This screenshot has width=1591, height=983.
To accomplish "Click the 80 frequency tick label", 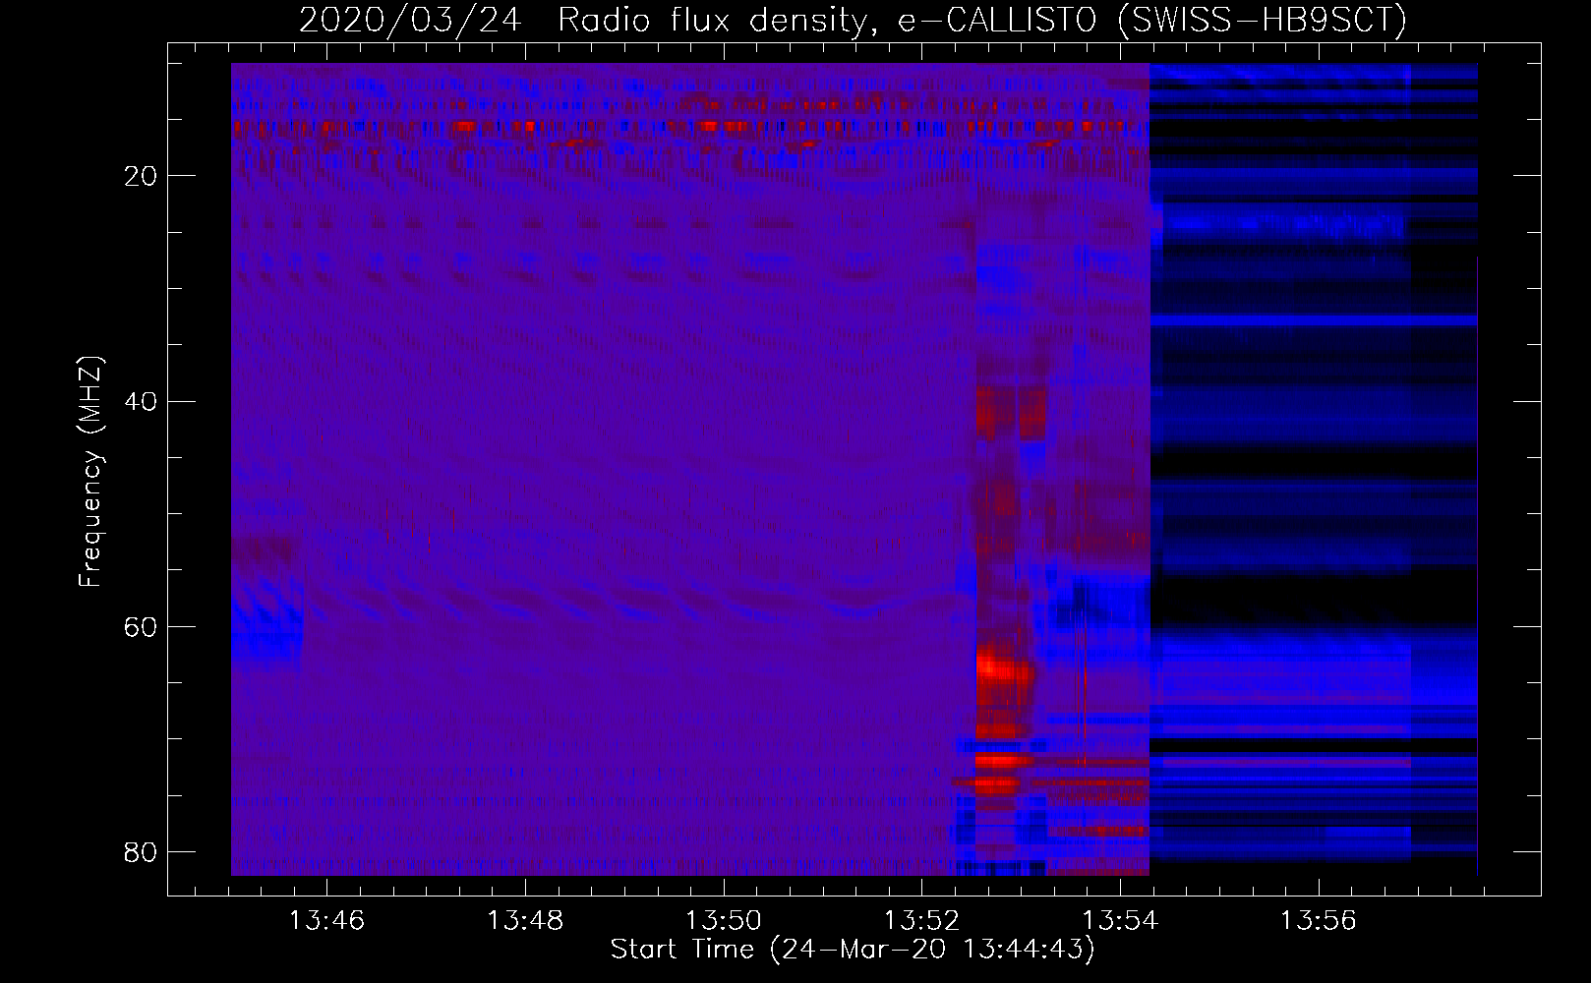I will coord(142,851).
